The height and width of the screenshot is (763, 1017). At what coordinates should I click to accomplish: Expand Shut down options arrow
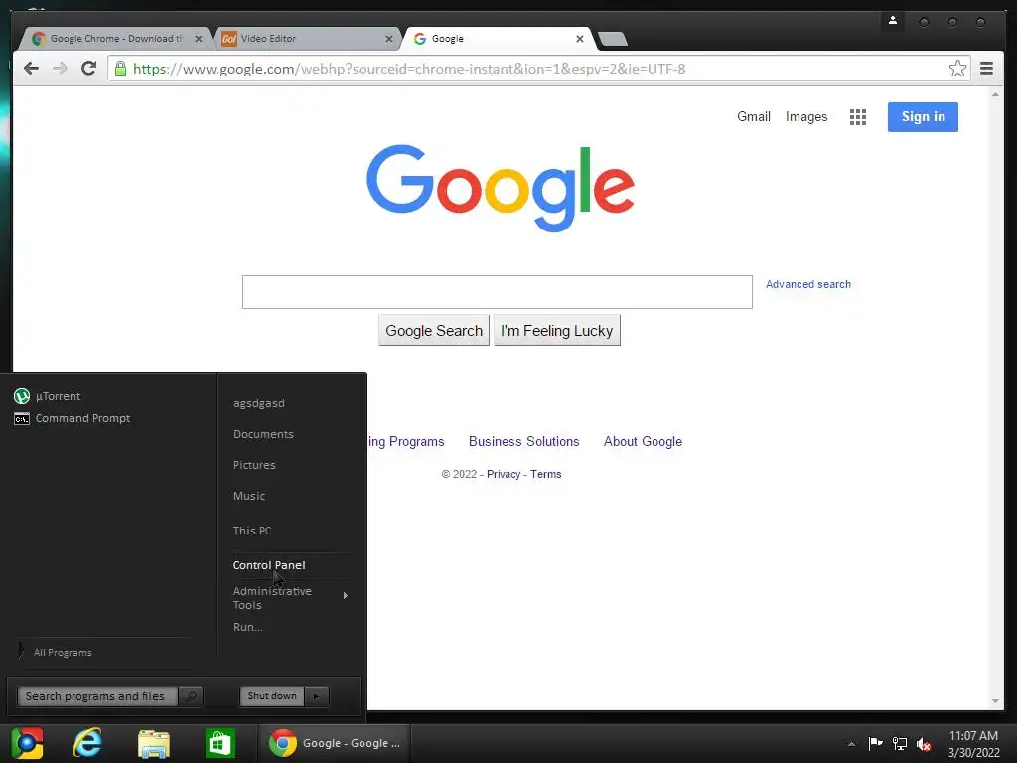coord(317,696)
